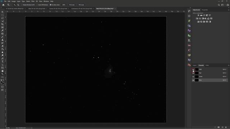Click the zoom percentage field in status bar
Screen dimensions: 230x129
click(x=8, y=128)
